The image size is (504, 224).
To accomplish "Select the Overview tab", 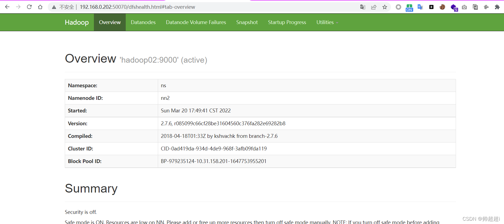I will 110,22.
